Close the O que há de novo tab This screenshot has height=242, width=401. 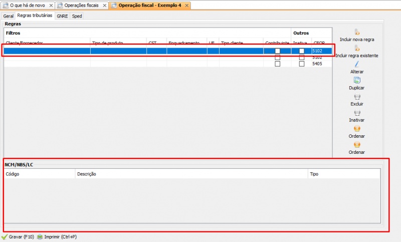(x=51, y=5)
